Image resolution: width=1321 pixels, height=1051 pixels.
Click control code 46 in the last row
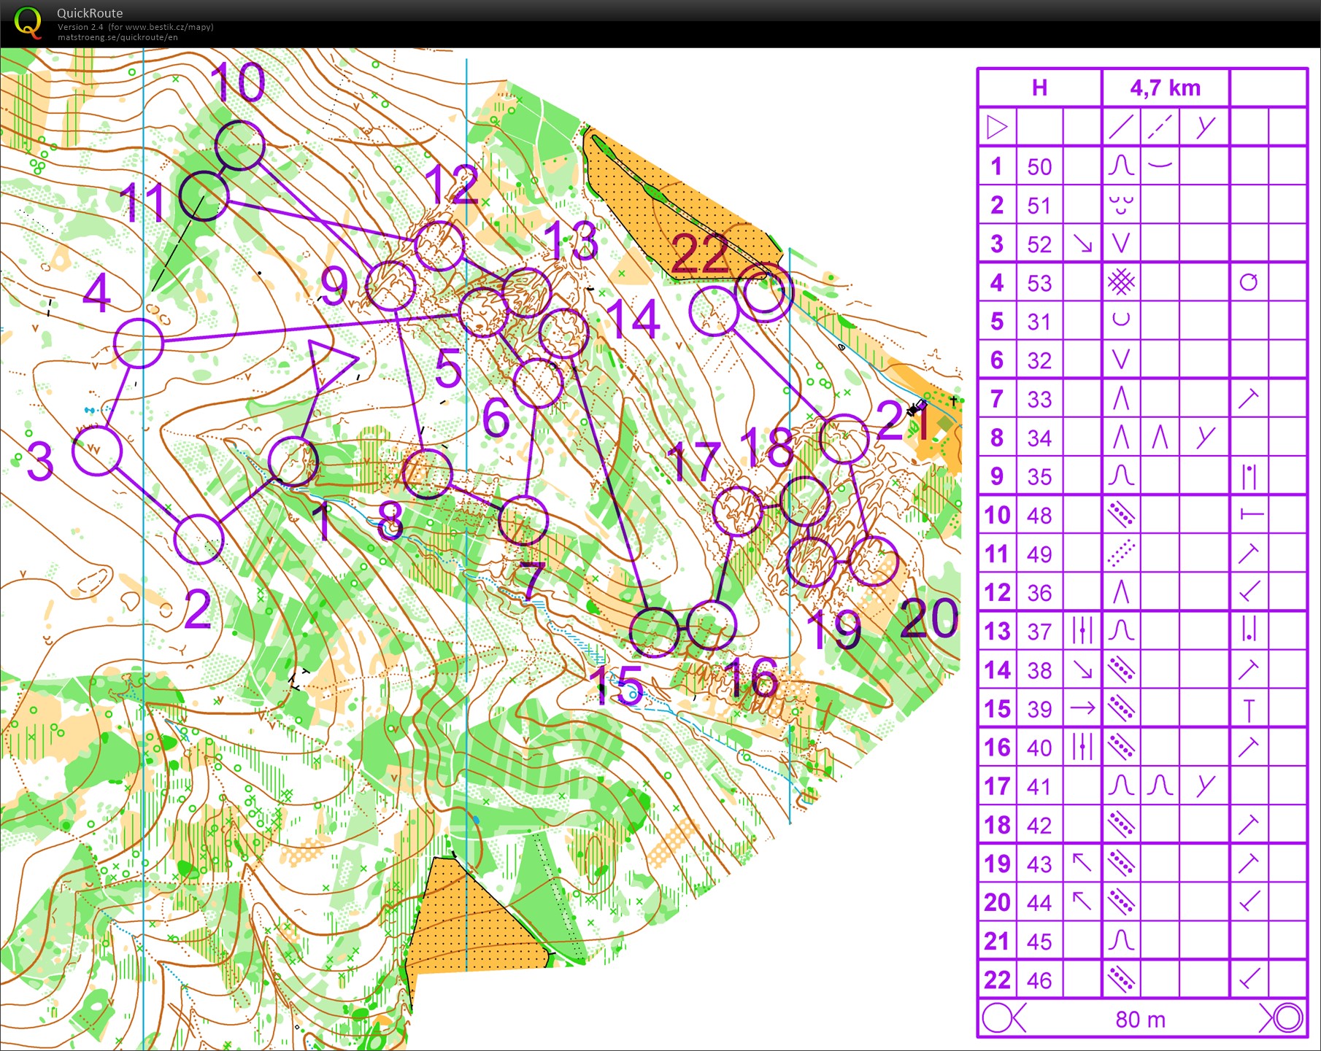tap(1039, 980)
